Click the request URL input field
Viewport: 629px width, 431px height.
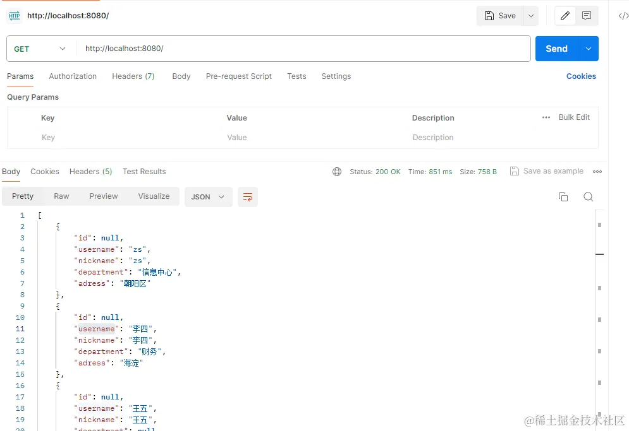(x=303, y=49)
